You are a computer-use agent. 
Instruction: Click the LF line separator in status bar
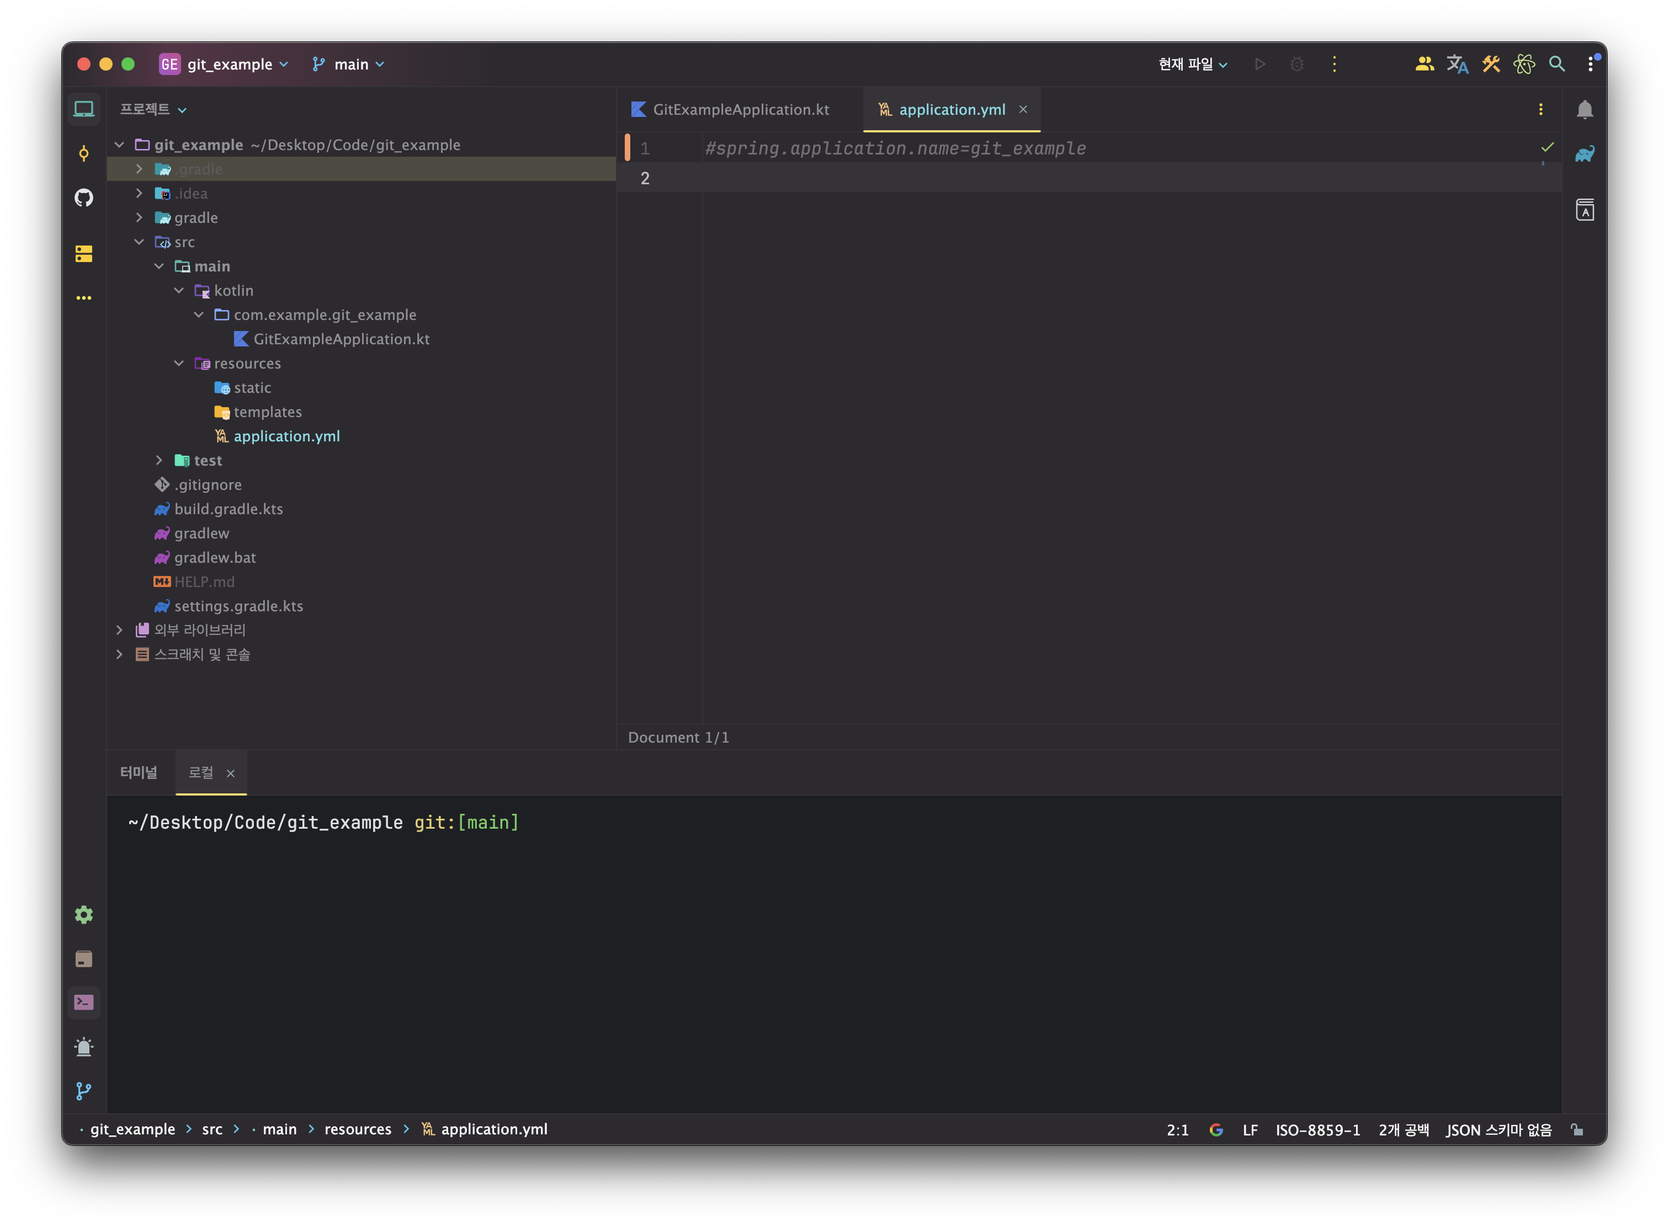point(1250,1130)
